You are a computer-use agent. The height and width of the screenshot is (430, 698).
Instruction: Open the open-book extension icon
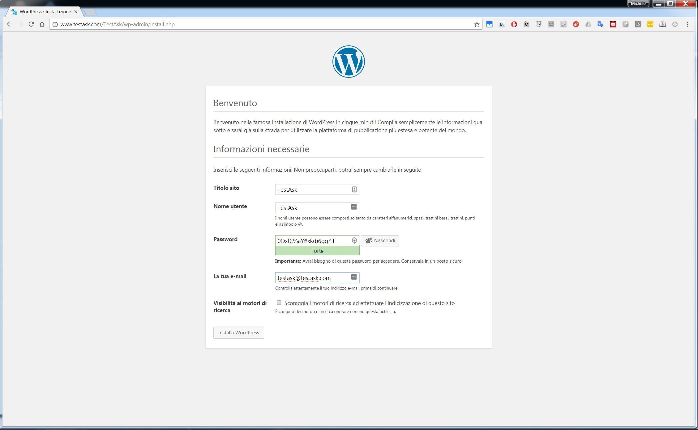tap(662, 24)
